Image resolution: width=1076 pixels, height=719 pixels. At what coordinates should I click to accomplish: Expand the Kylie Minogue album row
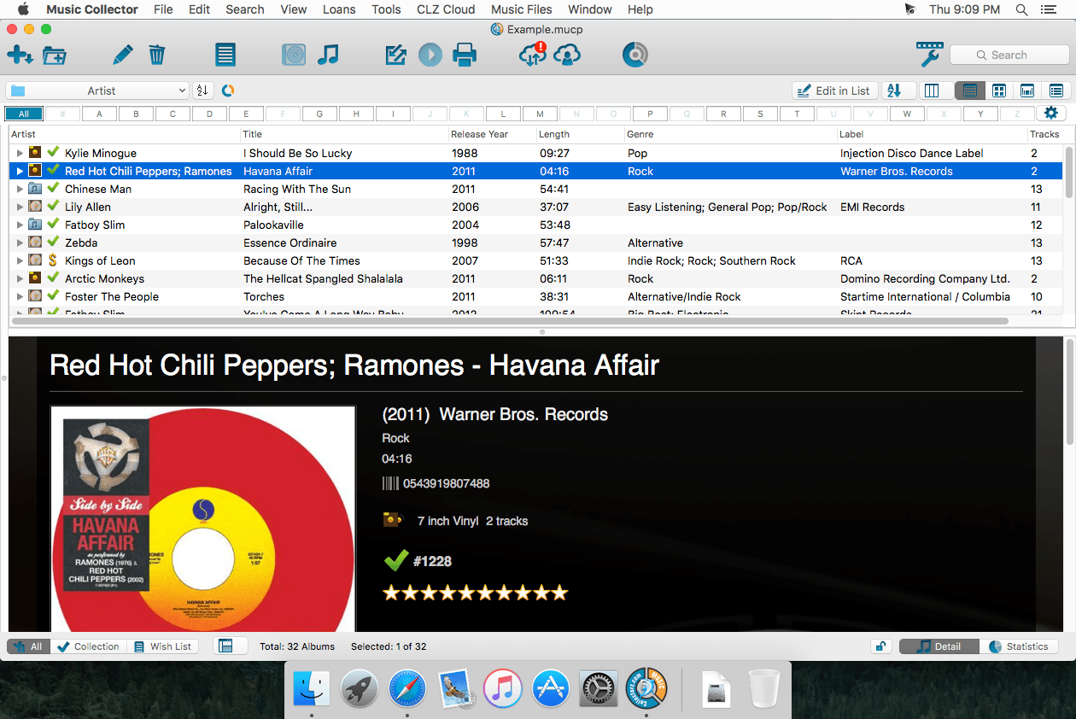point(20,154)
